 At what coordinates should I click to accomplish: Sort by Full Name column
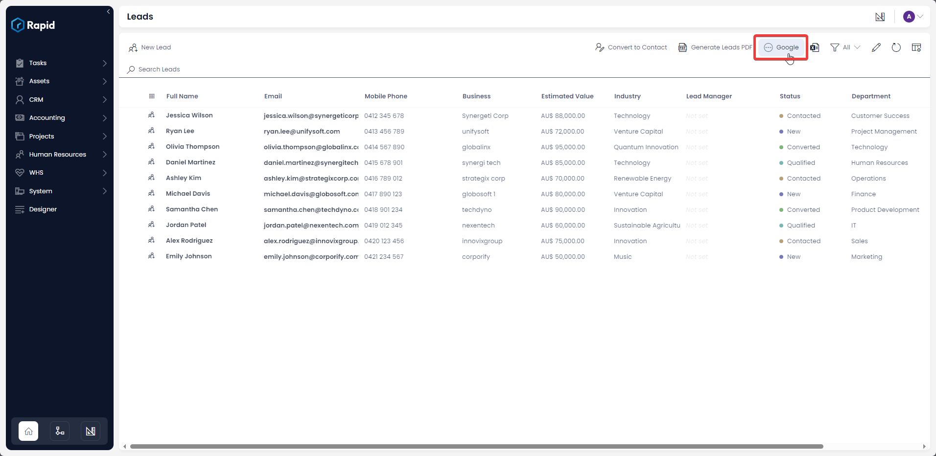tap(182, 96)
